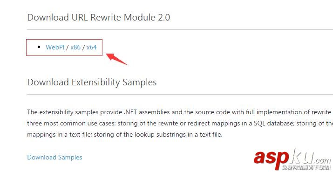Click the slash between x86 and x64

(x=83, y=47)
